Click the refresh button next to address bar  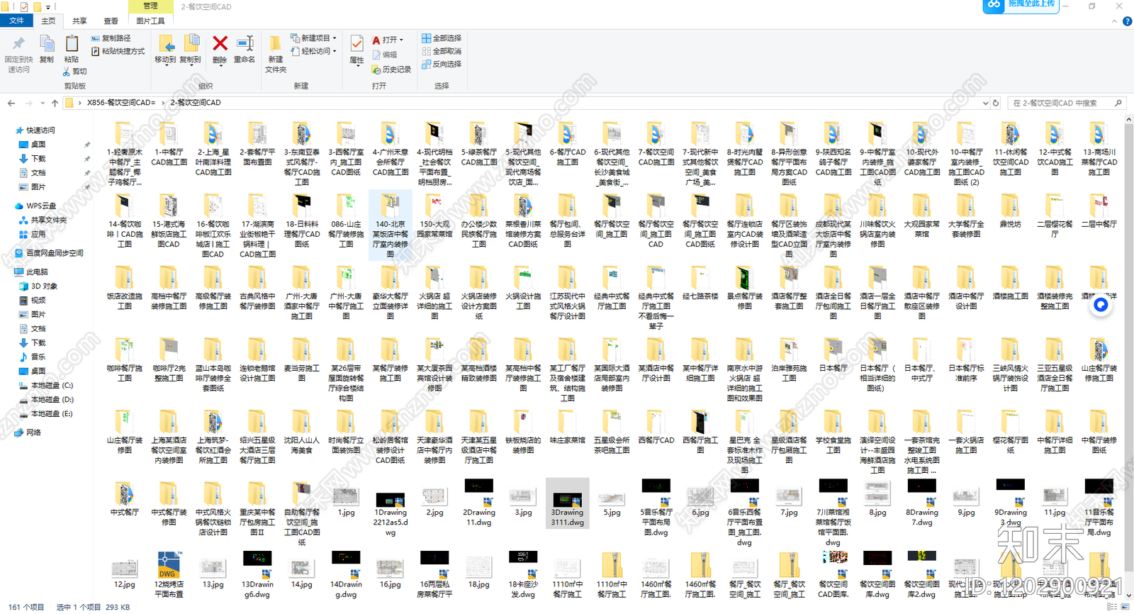[x=996, y=103]
